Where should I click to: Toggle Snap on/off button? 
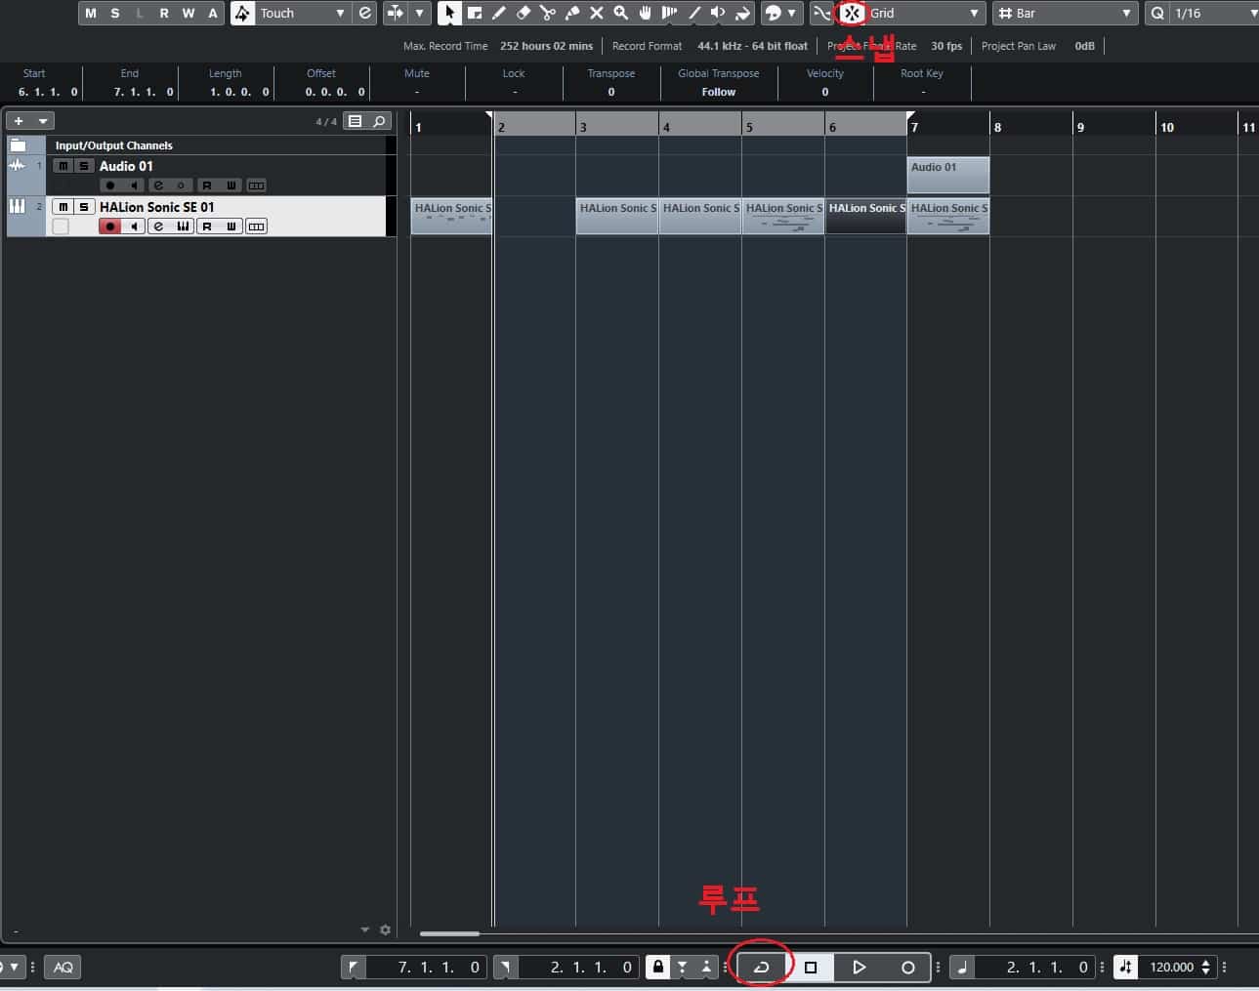tap(852, 13)
